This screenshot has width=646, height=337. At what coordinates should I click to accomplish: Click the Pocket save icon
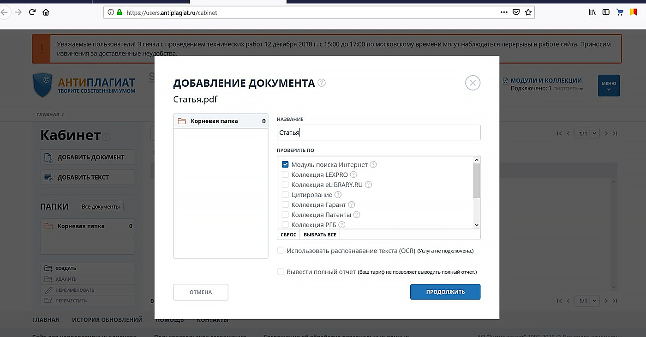coord(516,12)
